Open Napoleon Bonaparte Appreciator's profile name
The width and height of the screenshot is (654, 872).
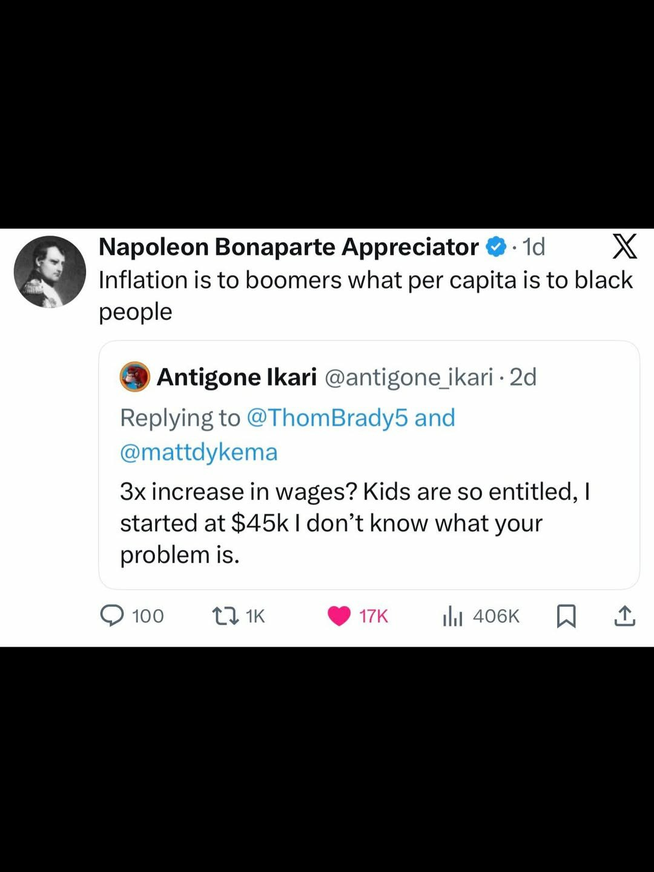pos(288,246)
